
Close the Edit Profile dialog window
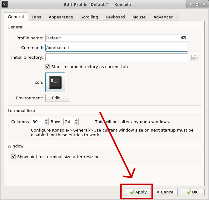(204, 4)
